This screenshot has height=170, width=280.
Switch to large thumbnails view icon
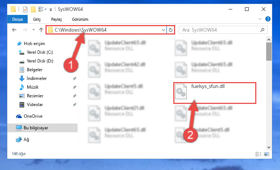267,154
